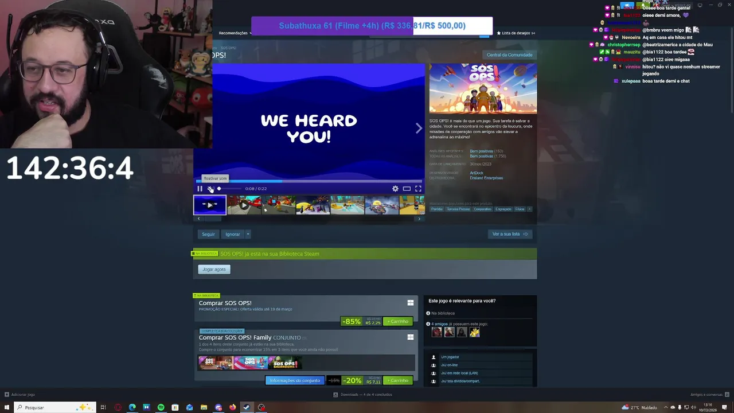The width and height of the screenshot is (734, 413).
Task: Open Amigos e conversas
Action: coord(709,395)
